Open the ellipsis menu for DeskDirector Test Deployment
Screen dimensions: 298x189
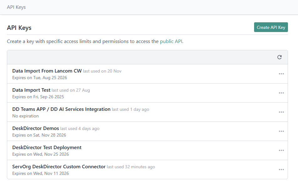click(x=281, y=150)
